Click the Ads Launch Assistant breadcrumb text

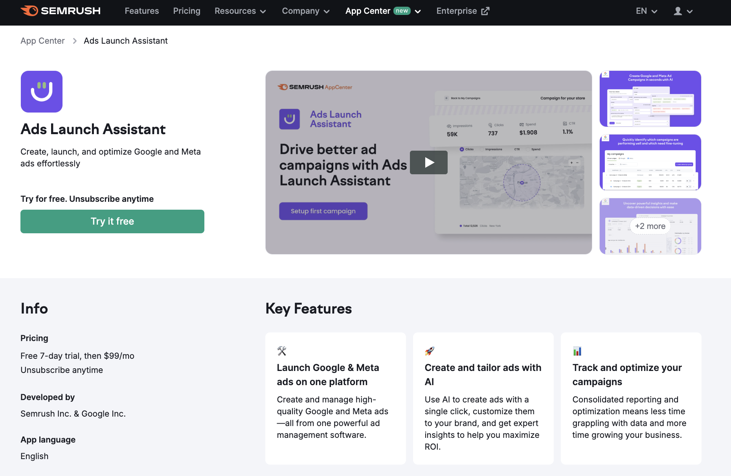click(x=126, y=41)
